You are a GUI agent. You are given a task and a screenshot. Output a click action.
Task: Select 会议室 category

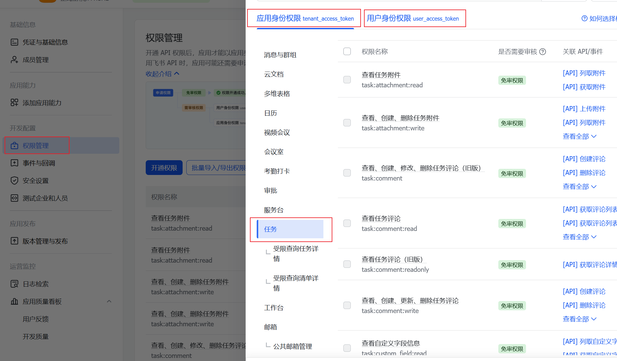point(274,152)
